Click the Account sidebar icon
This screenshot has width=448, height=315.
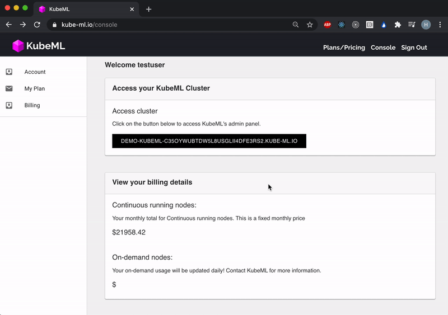tap(9, 72)
